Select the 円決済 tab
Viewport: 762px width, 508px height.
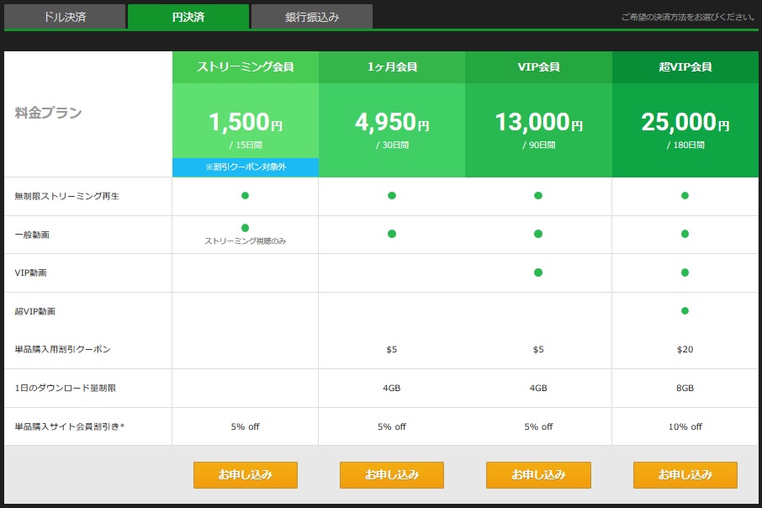coord(188,16)
